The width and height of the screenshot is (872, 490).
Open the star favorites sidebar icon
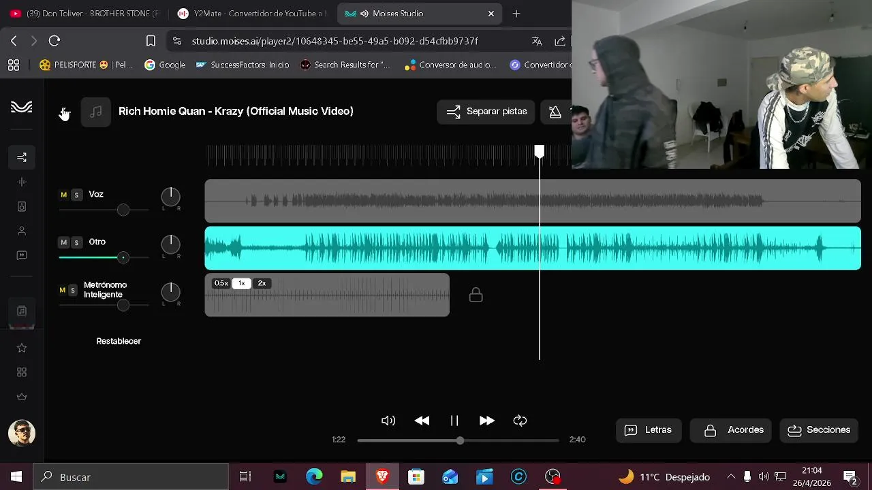pos(22,348)
